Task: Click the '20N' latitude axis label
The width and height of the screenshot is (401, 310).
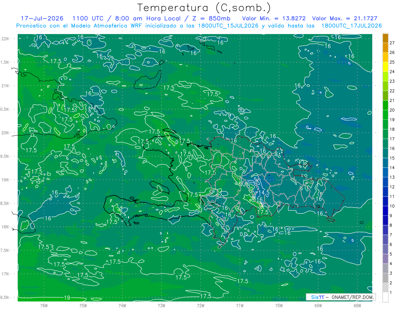Action: tap(5, 133)
